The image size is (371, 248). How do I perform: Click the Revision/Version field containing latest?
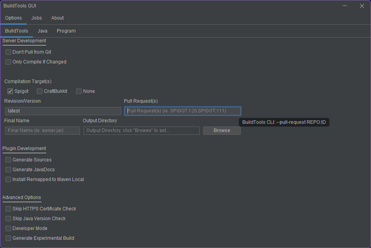tap(63, 111)
